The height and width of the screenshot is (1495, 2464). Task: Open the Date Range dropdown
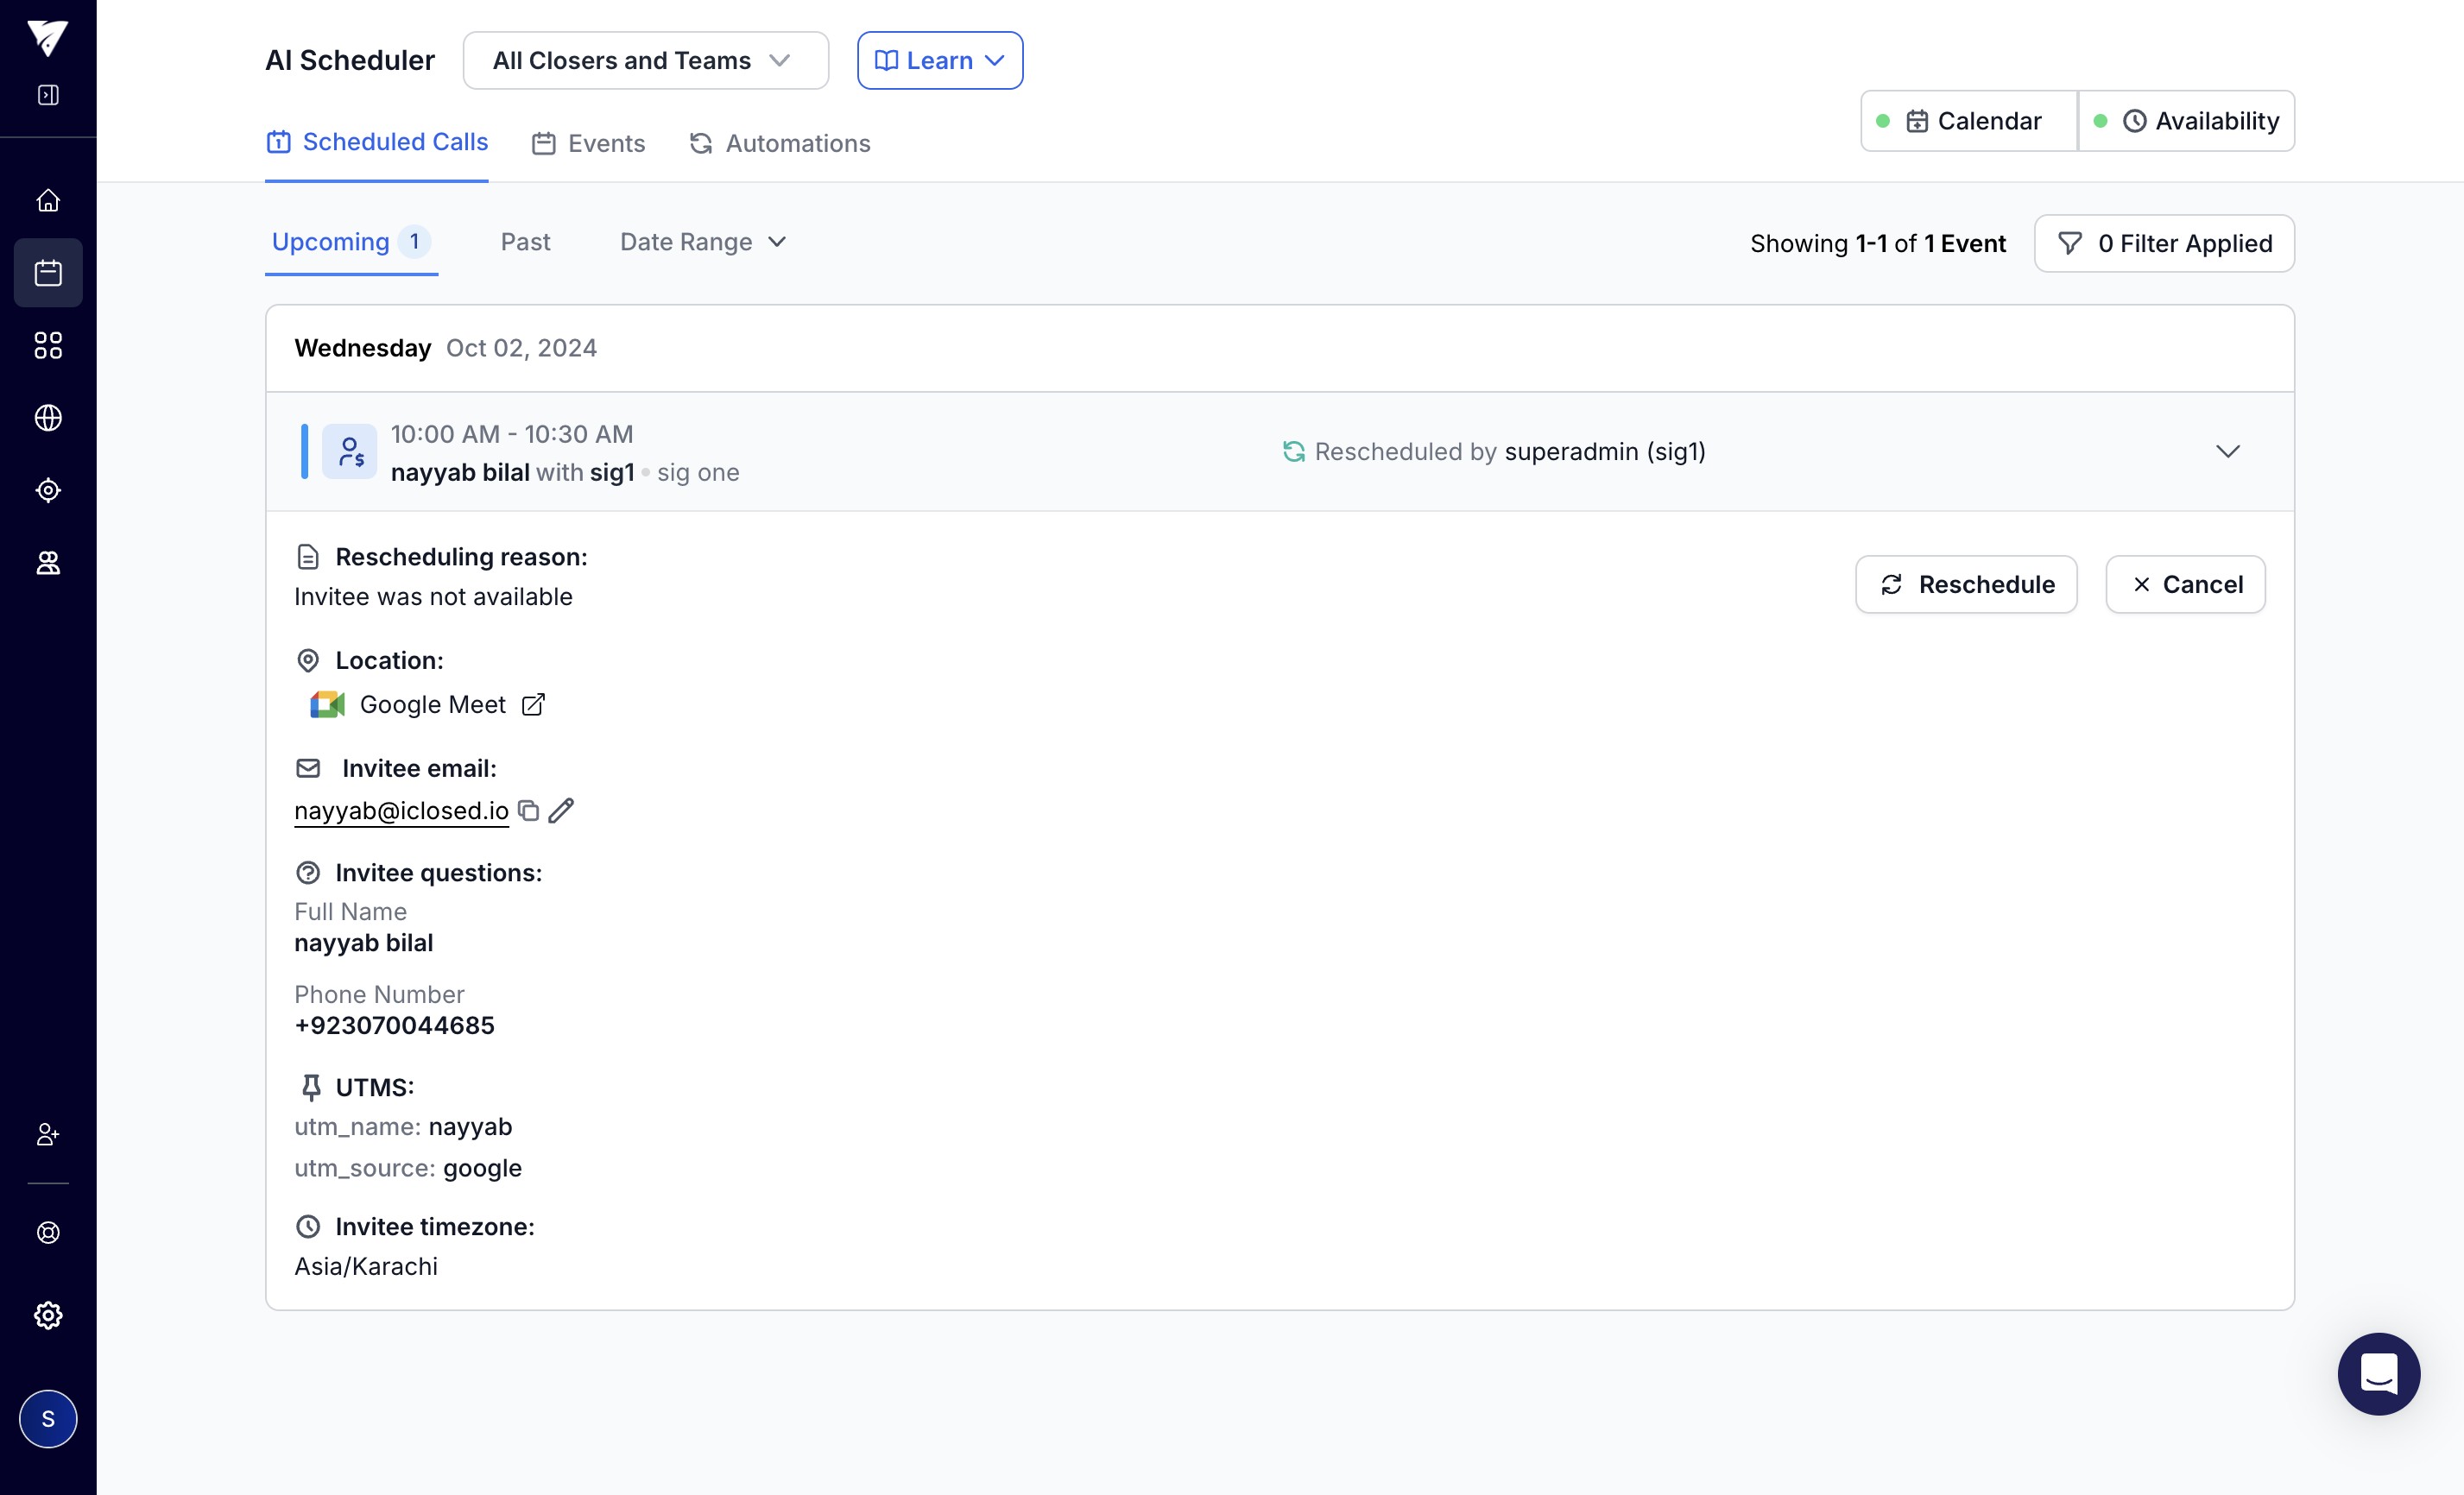pos(703,242)
